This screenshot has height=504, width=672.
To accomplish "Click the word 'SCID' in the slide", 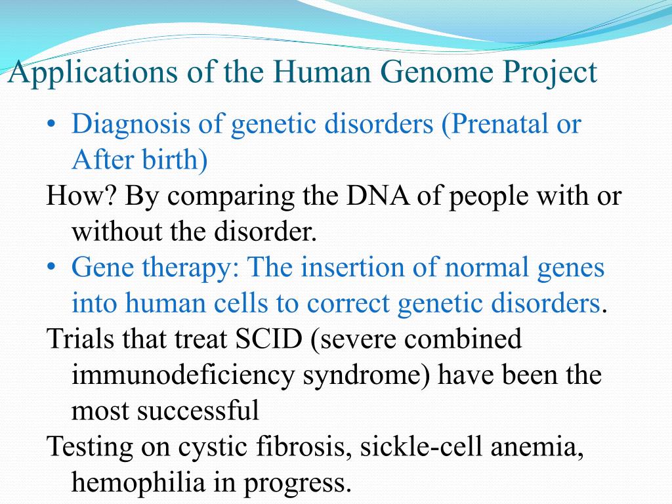I will (x=268, y=339).
